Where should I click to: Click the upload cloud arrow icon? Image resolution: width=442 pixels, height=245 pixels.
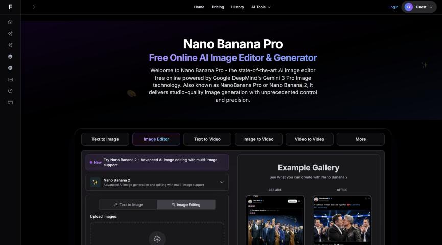point(157,239)
